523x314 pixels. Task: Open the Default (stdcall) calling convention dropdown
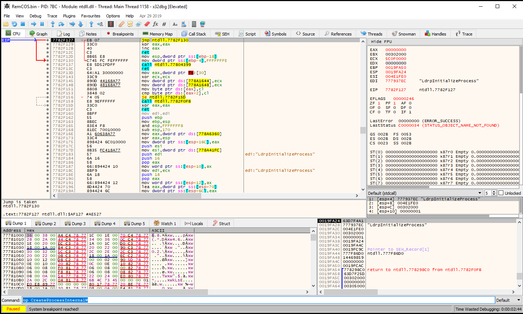click(x=425, y=193)
